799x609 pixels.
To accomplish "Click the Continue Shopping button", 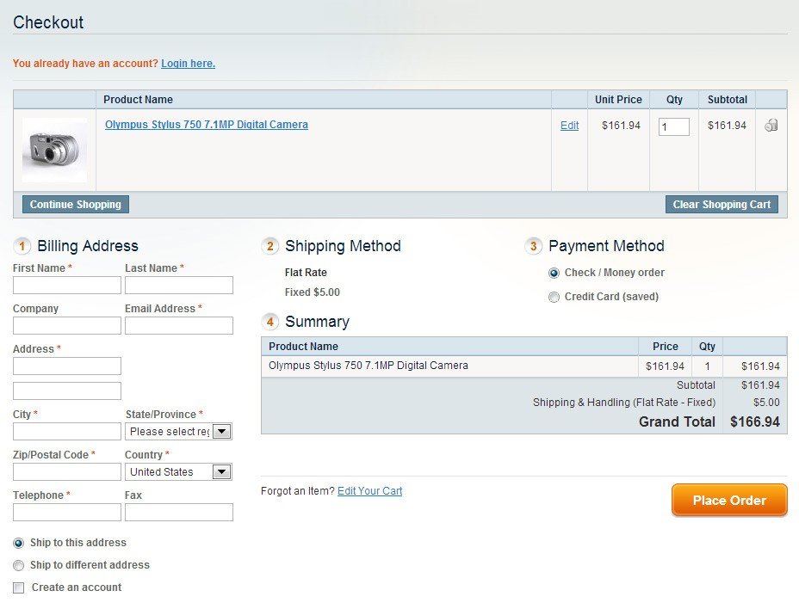I will click(76, 204).
